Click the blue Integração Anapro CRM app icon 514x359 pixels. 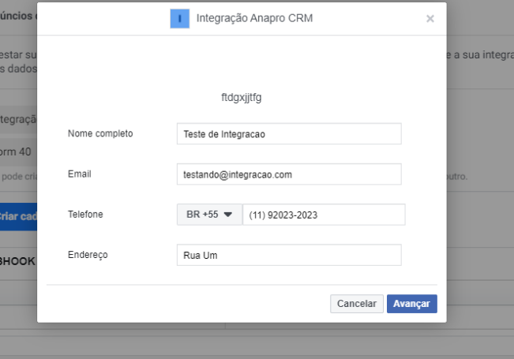(x=180, y=19)
